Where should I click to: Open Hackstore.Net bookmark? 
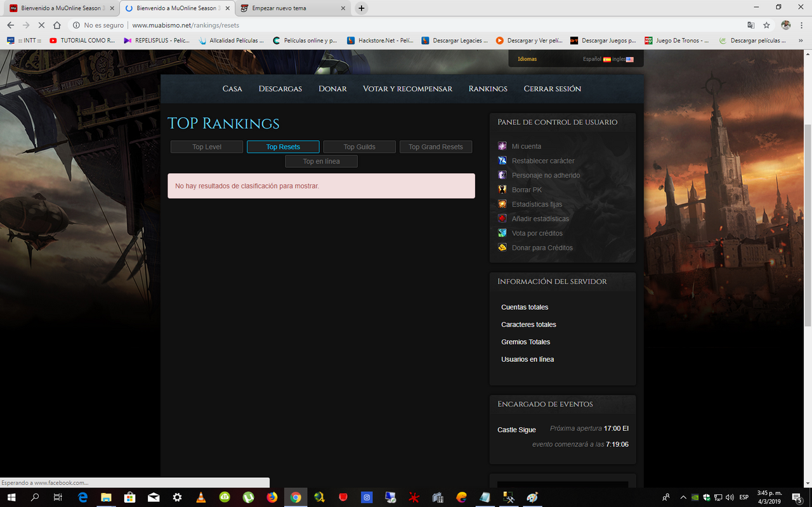381,41
